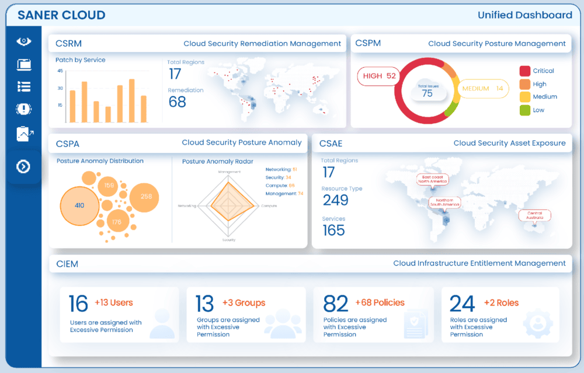The image size is (584, 373).
Task: Click the Compute radar value label
Action: (280, 186)
